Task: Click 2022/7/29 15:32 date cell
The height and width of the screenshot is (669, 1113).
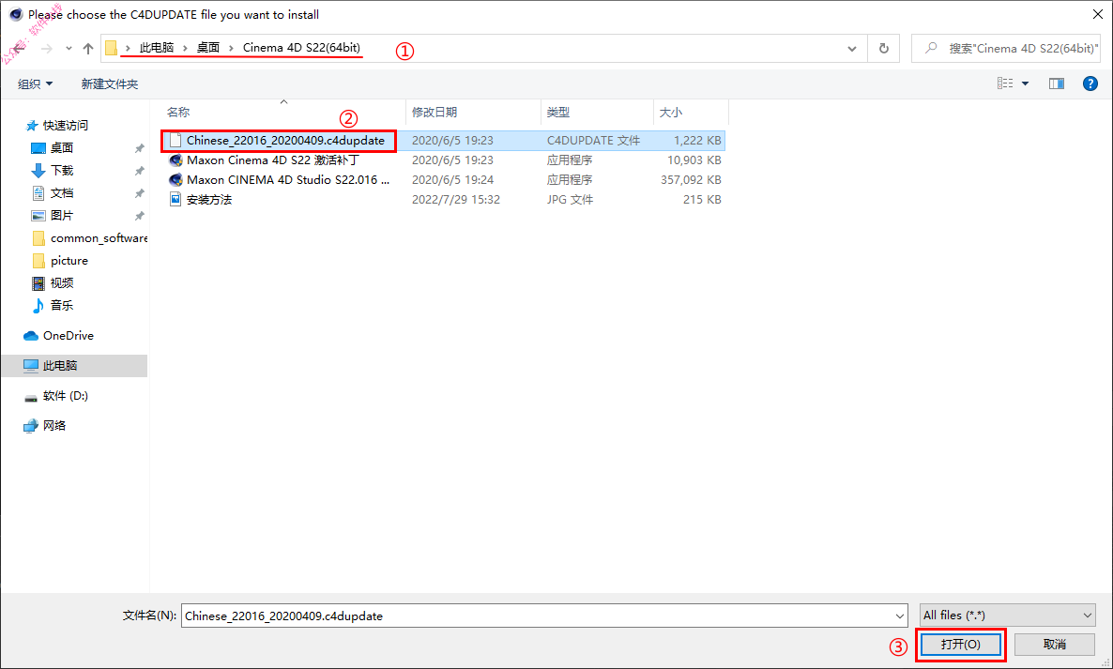Action: [456, 200]
